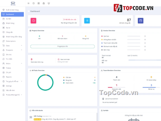This screenshot has width=161, height=121.
Task: Open the check-circle tasks icon in top bar
Action: click(x=33, y=3)
